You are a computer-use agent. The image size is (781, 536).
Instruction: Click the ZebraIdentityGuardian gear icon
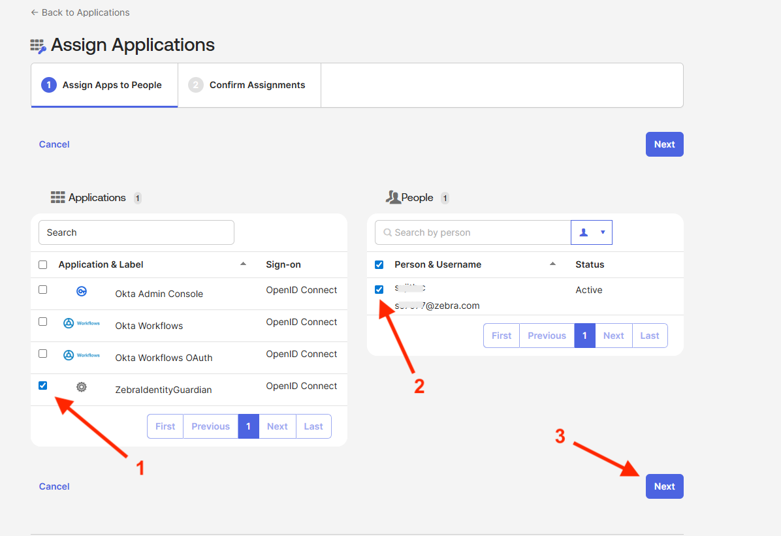click(82, 387)
